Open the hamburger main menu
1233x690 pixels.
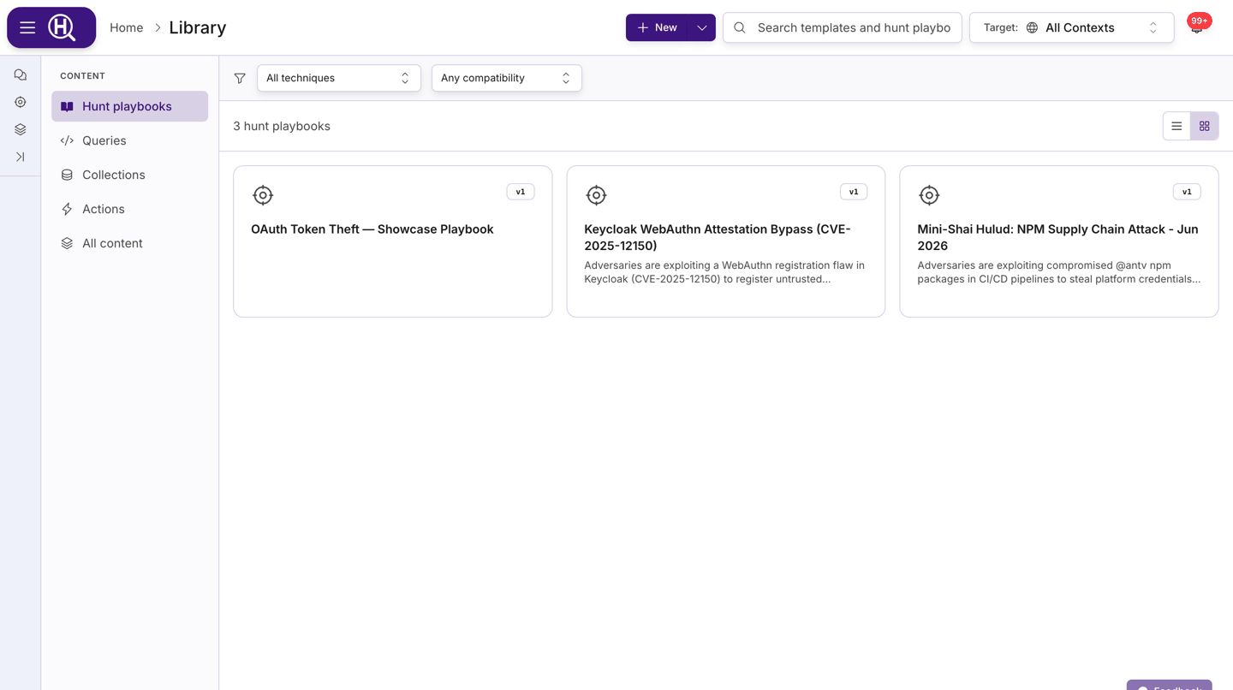(27, 27)
